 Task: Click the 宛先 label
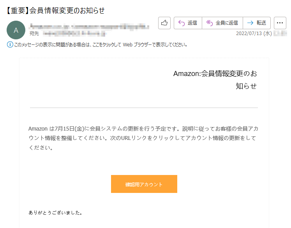point(34,34)
